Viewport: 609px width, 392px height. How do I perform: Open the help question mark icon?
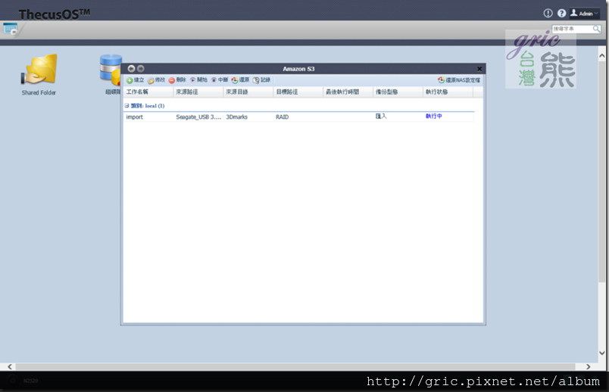[x=561, y=13]
